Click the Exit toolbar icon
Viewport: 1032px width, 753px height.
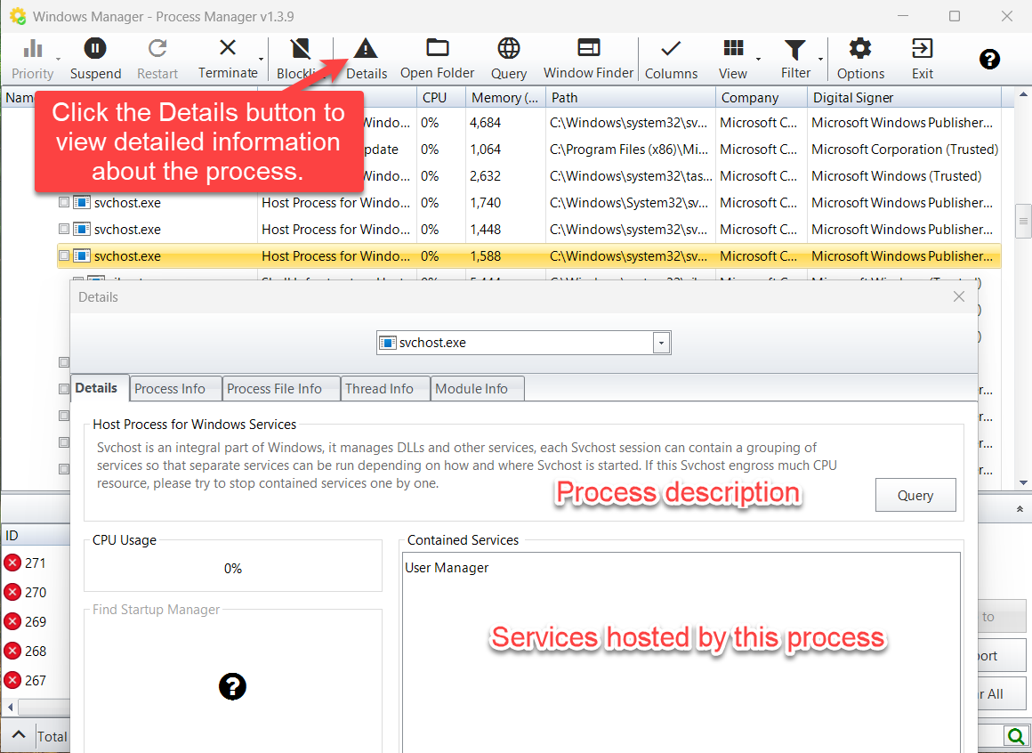(x=922, y=59)
